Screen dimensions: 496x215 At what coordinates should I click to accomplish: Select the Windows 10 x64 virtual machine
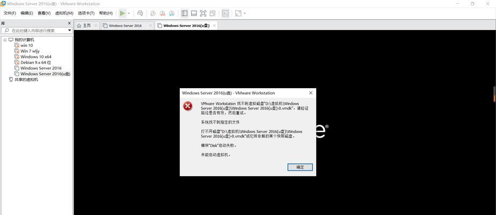(36, 56)
